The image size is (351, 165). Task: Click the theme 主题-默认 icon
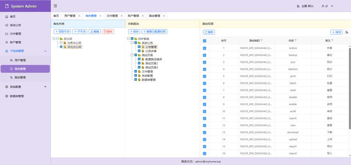[298, 6]
